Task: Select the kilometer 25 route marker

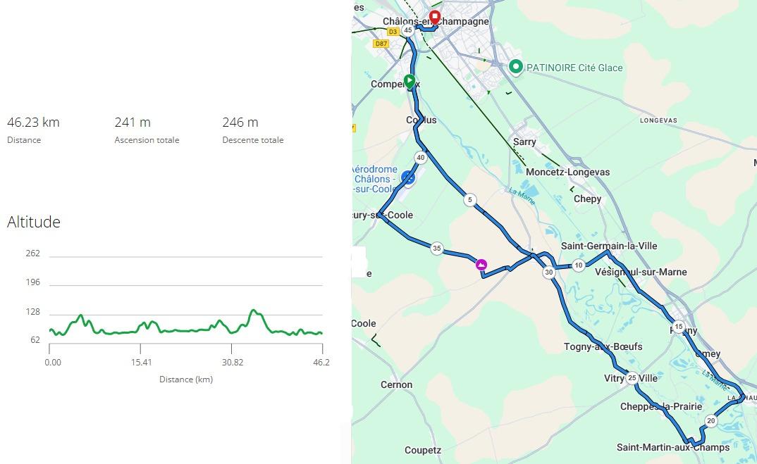Action: click(x=632, y=378)
